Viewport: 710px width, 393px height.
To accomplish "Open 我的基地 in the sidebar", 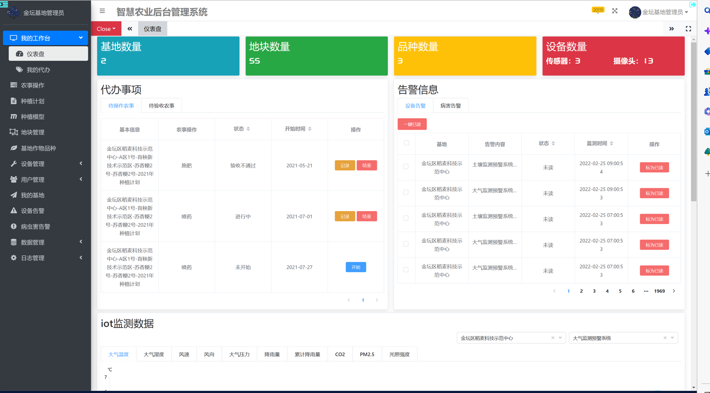I will click(x=45, y=195).
